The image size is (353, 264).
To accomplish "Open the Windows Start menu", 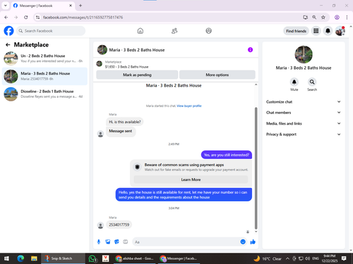I will tap(6, 258).
